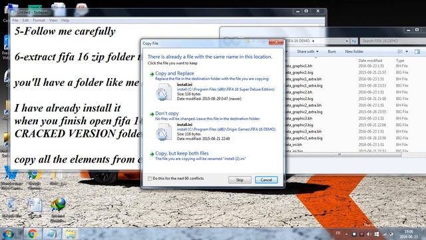This screenshot has height=240, width=426.
Task: Click the refresh button beside the address bar
Action: coord(353,41)
